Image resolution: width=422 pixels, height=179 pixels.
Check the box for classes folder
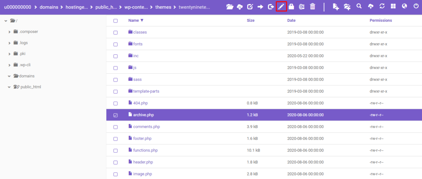(115, 33)
